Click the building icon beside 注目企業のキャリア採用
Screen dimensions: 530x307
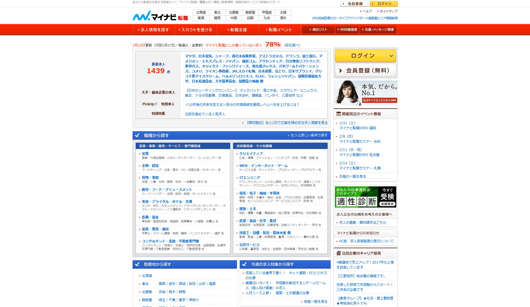click(339, 253)
